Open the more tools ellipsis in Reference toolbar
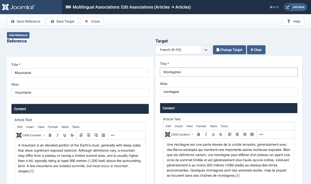Screen dimensions: 311x184 (x=112, y=135)
